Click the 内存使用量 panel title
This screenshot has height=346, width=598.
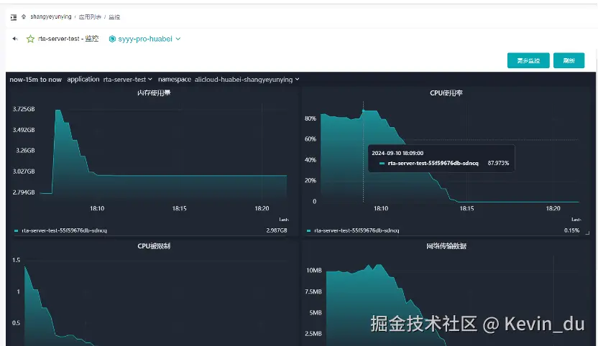(154, 93)
